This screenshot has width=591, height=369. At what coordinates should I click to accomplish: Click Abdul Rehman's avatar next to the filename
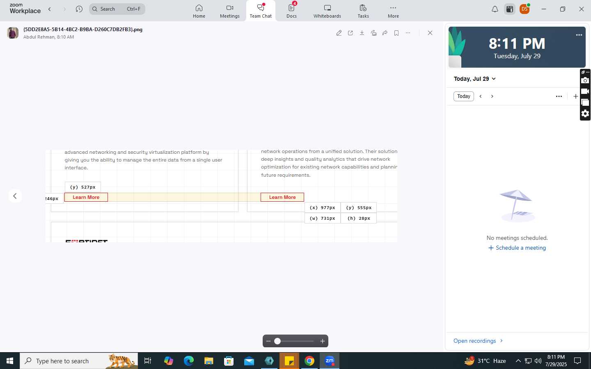(x=13, y=33)
